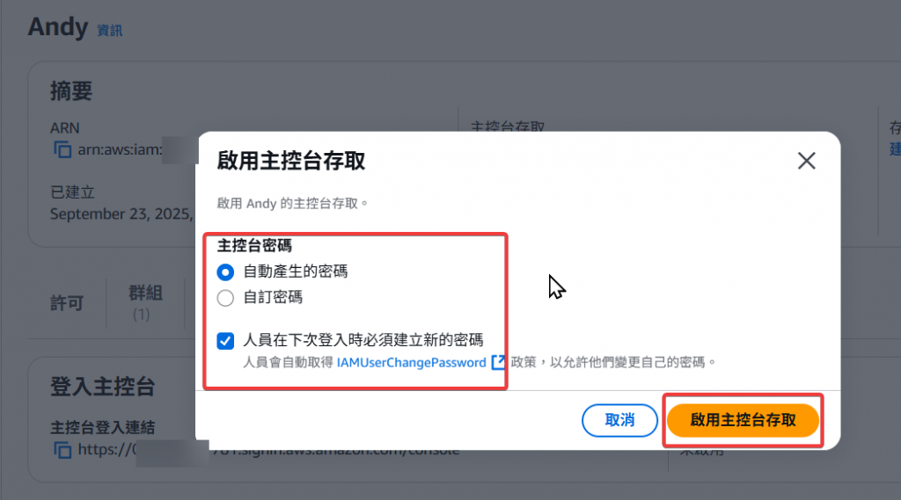Viewport: 901px width, 500px height.
Task: Open the 資訊 link next to Andy
Action: 109,31
